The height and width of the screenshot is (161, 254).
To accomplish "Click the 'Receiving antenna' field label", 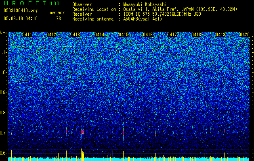I will [93, 19].
